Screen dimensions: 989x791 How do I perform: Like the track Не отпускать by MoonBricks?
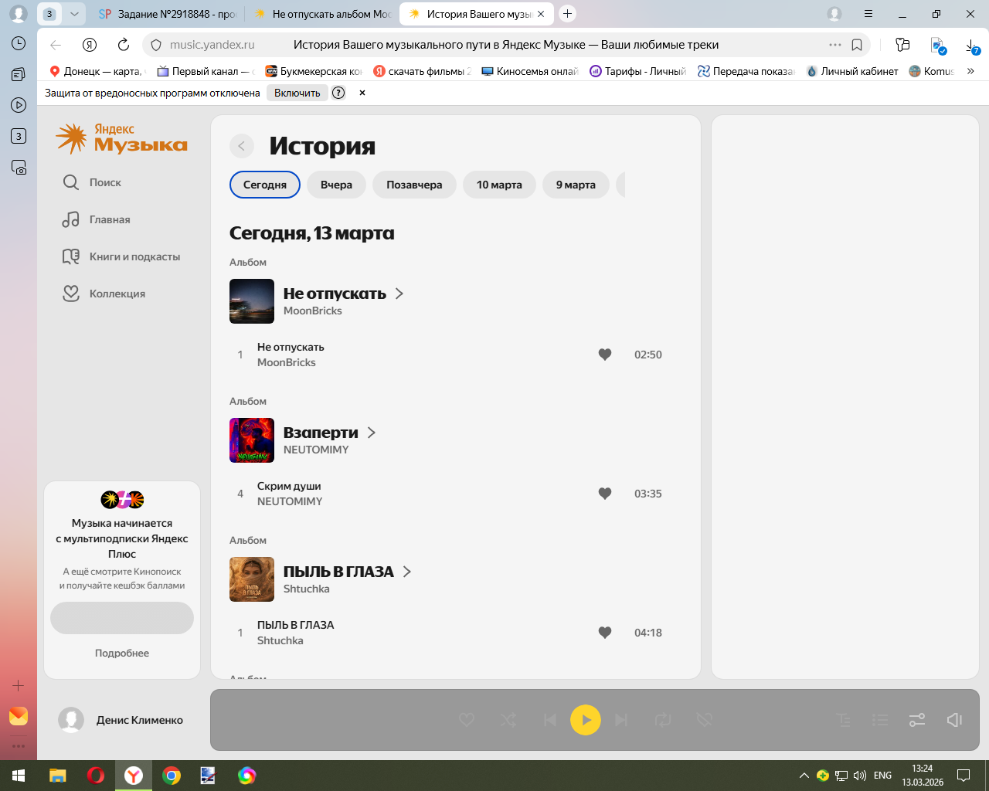coord(605,355)
